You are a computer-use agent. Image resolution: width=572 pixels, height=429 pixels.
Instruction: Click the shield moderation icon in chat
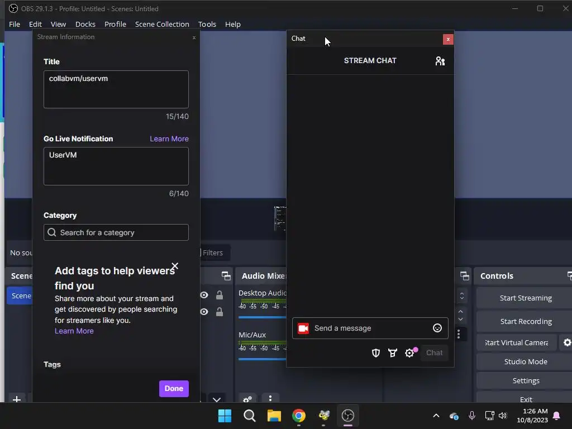pos(376,353)
